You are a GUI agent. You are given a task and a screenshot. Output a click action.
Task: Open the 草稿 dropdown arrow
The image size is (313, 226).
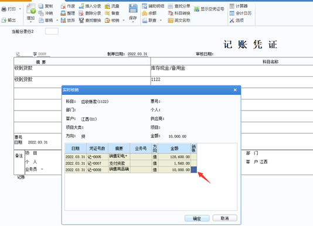[57, 20]
